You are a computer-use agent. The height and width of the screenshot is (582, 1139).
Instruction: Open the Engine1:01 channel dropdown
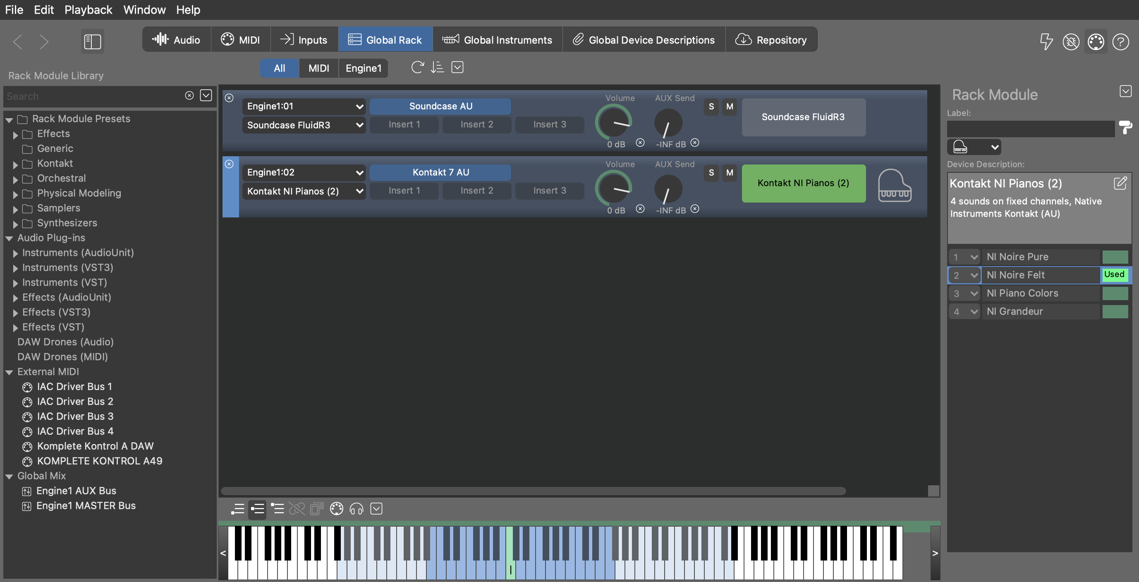(304, 106)
